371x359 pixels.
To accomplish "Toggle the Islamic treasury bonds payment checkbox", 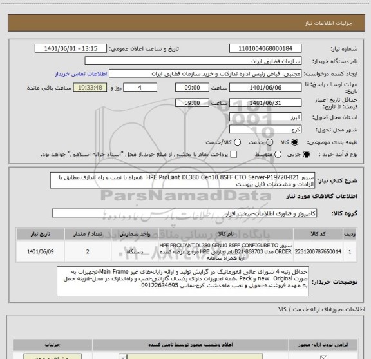I will pos(234,155).
